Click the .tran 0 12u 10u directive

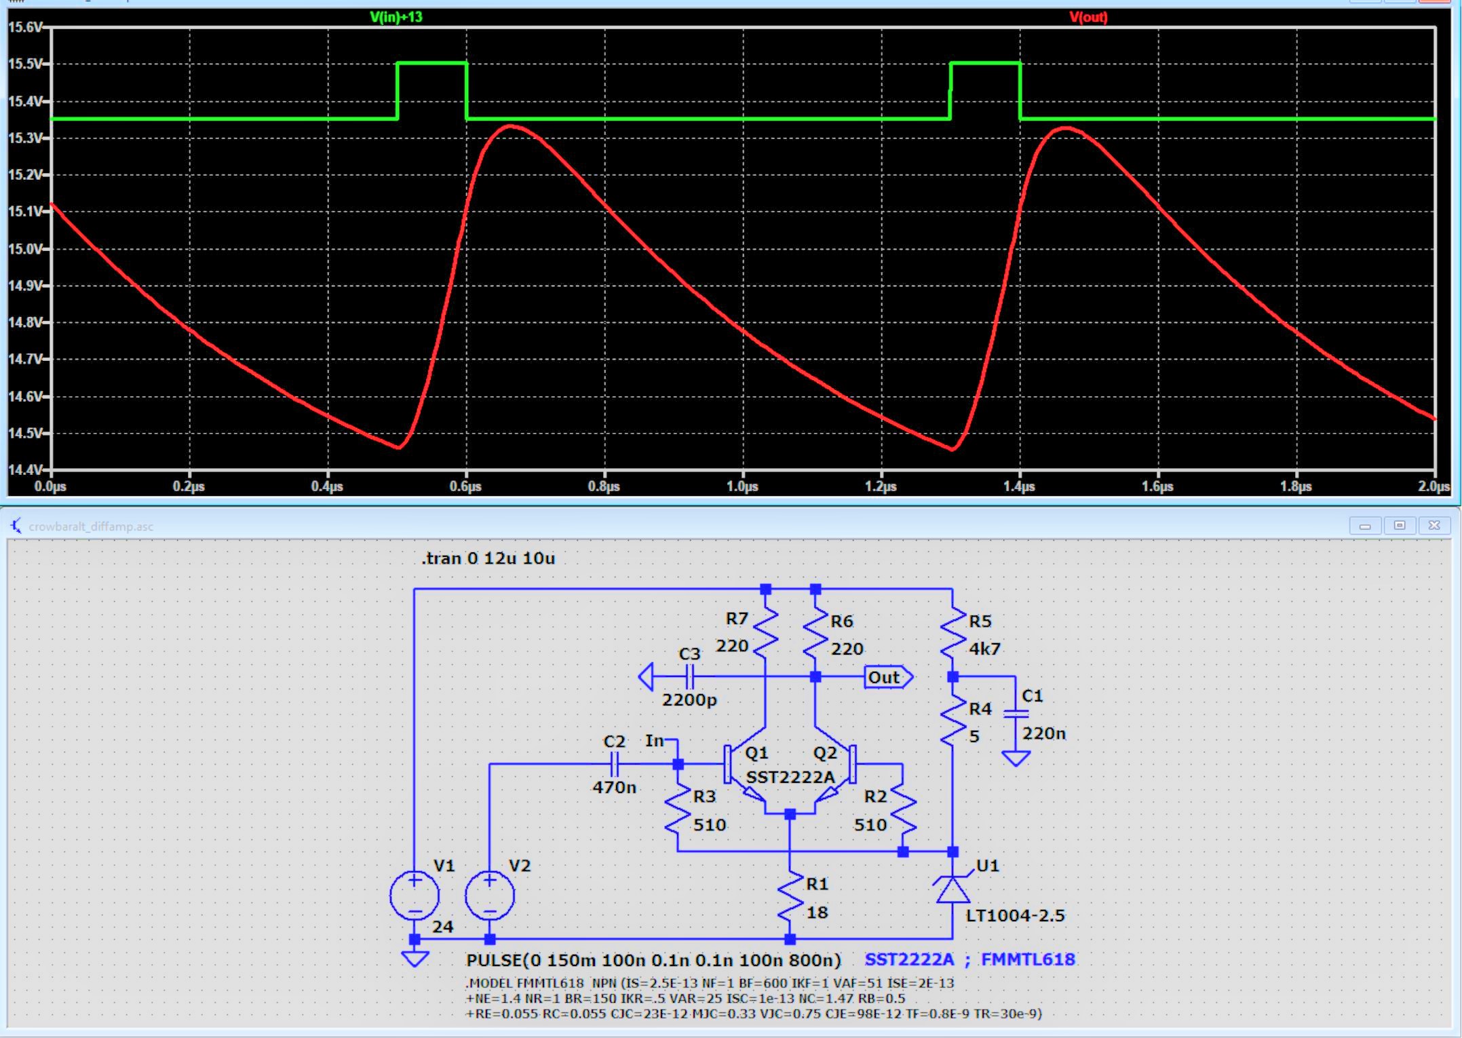(488, 558)
